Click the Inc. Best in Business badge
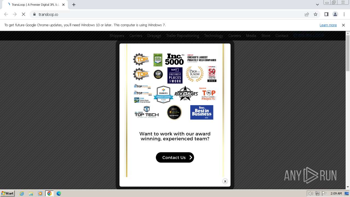Image resolution: width=350 pixels, height=197 pixels. point(202,112)
